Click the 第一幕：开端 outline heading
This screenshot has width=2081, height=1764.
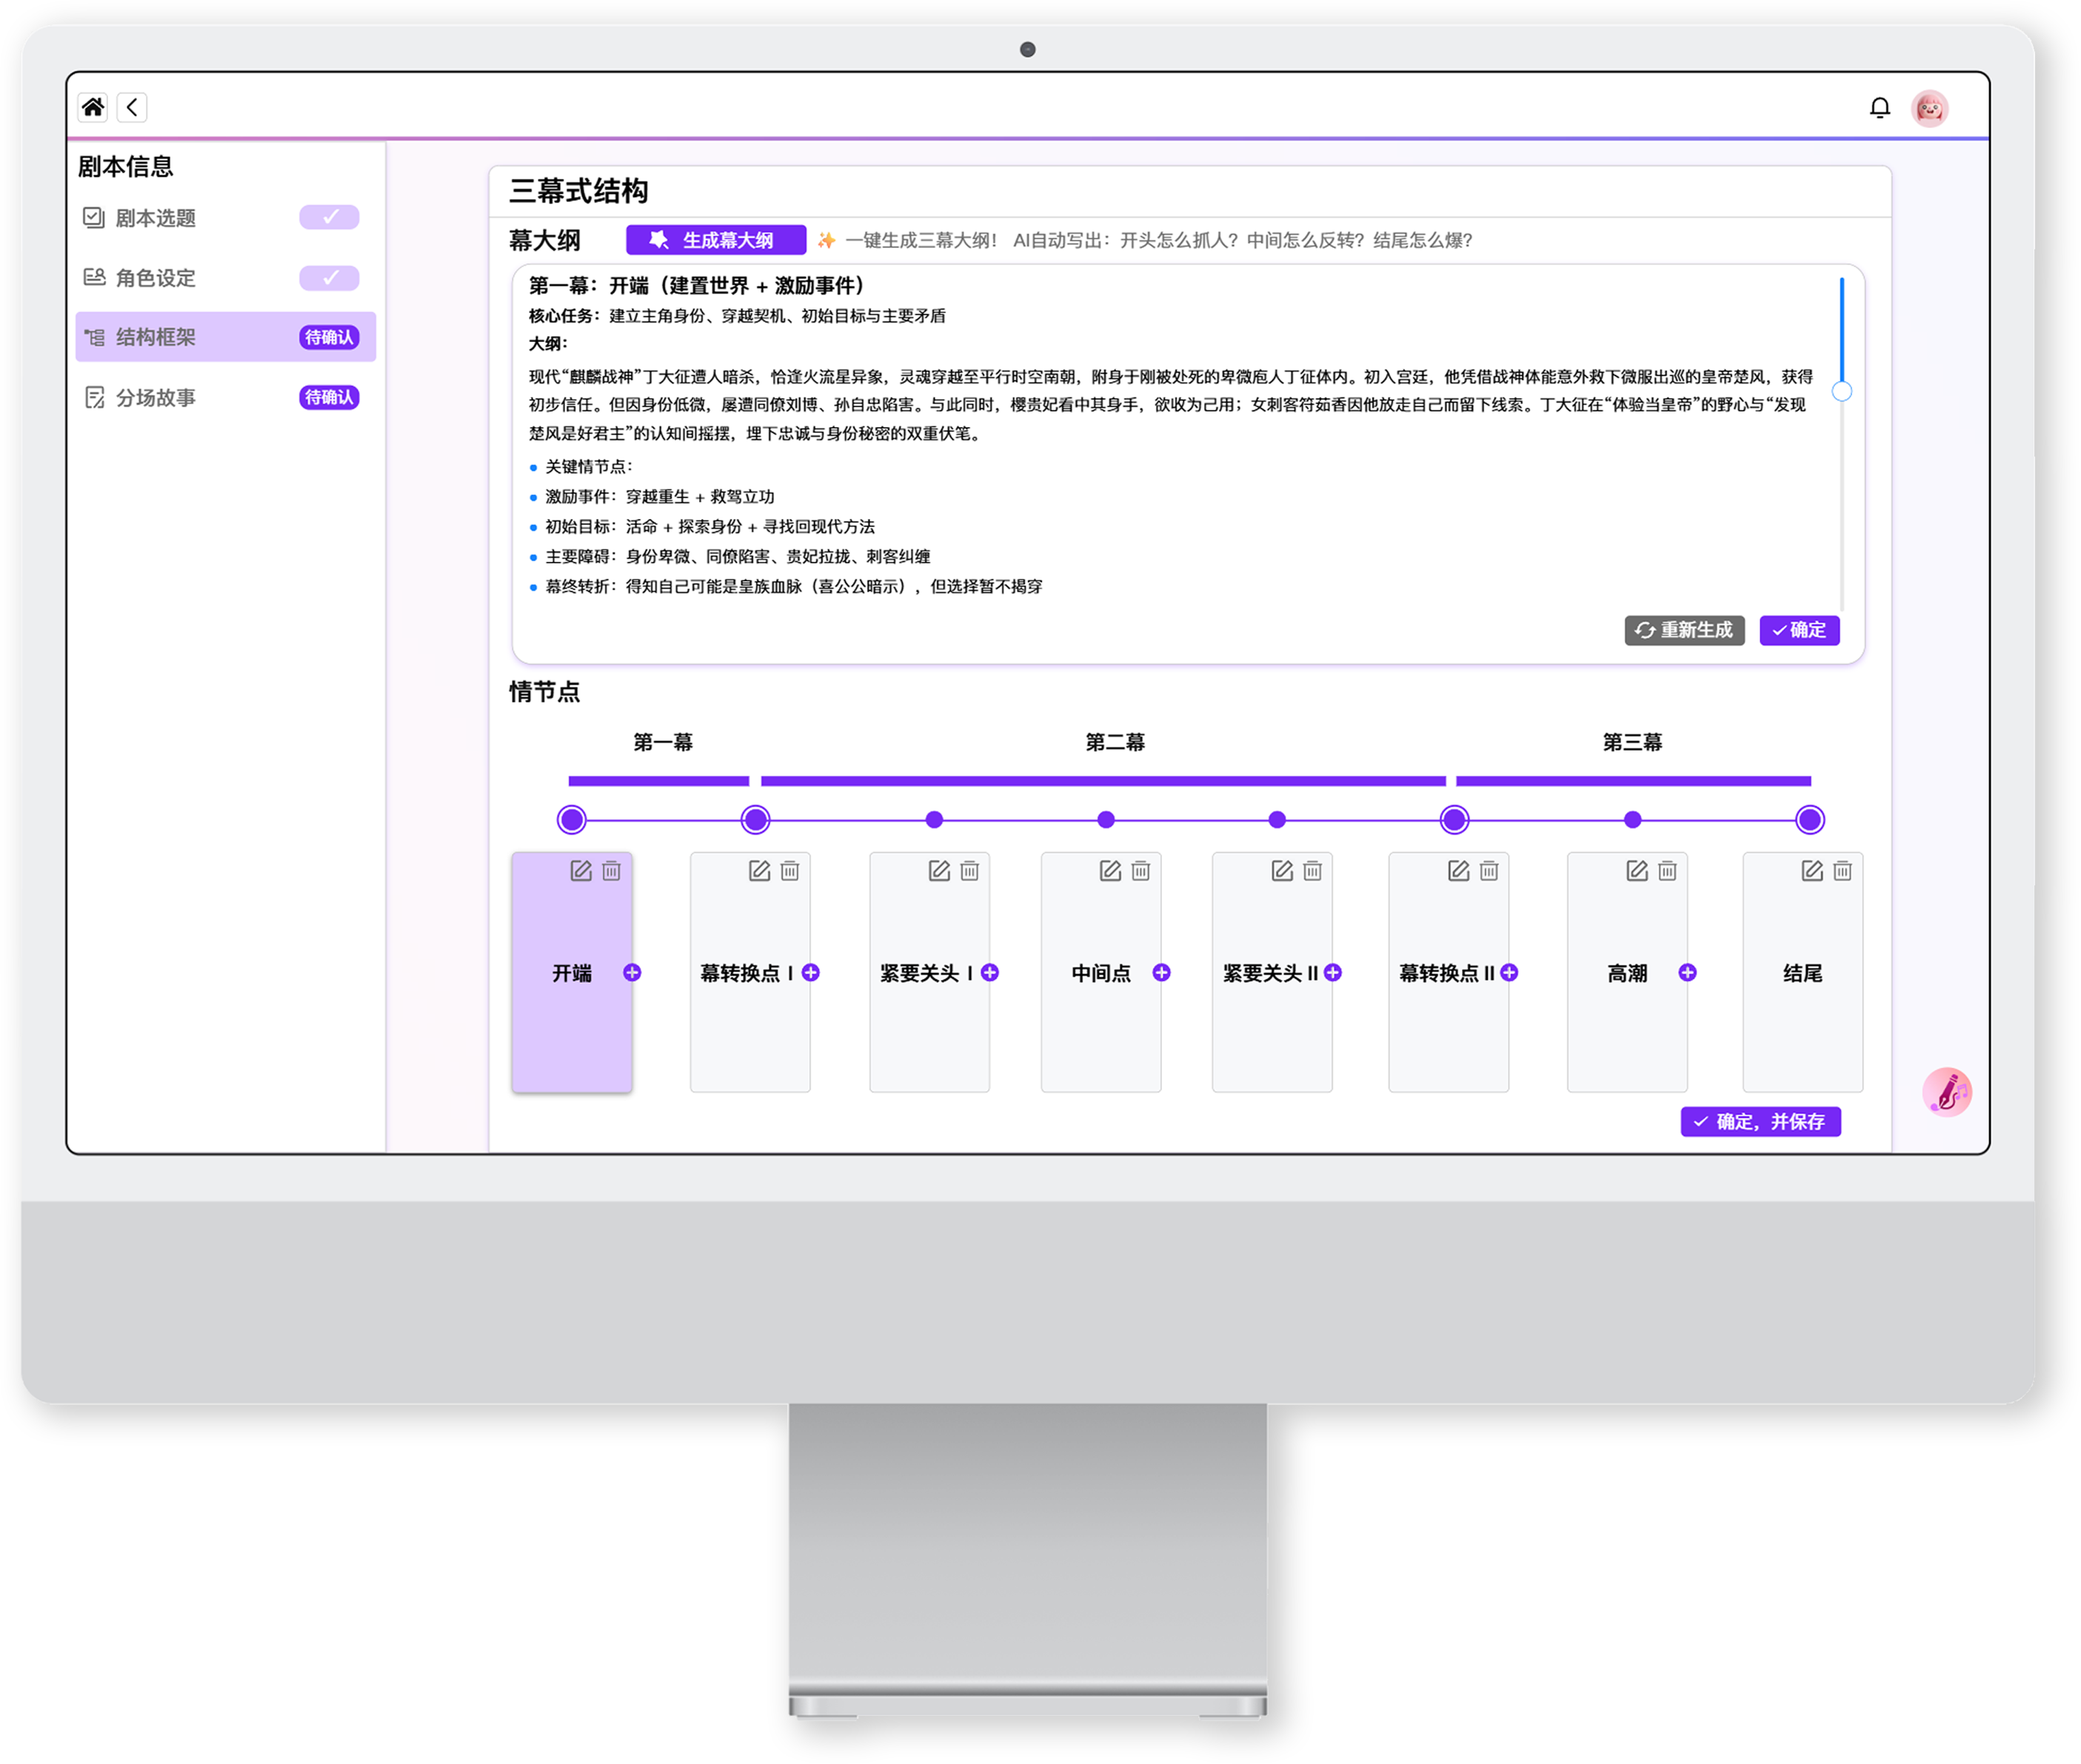pos(696,286)
